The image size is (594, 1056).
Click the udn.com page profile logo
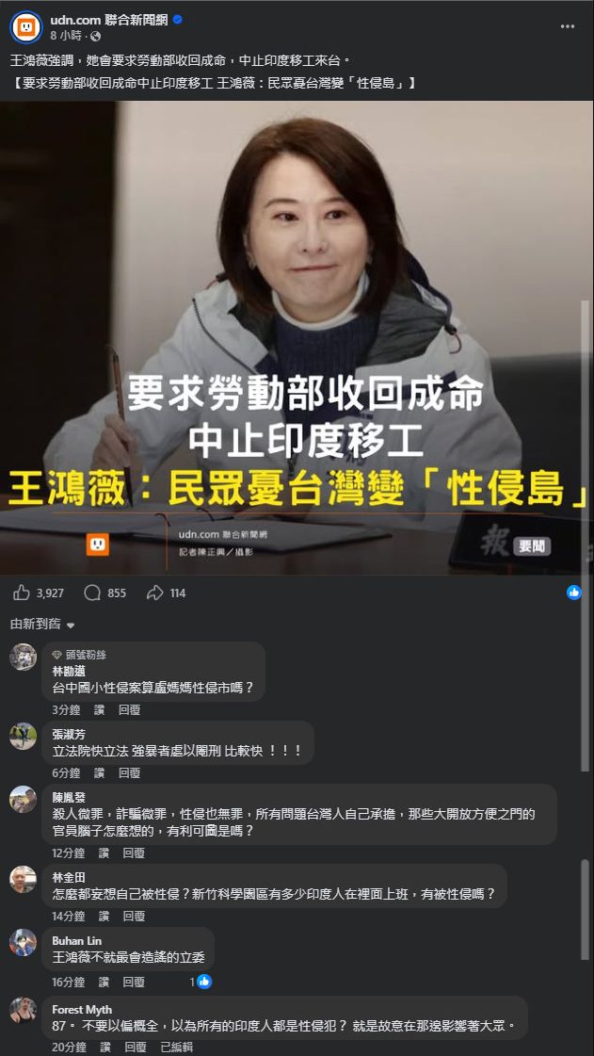pyautogui.click(x=26, y=27)
